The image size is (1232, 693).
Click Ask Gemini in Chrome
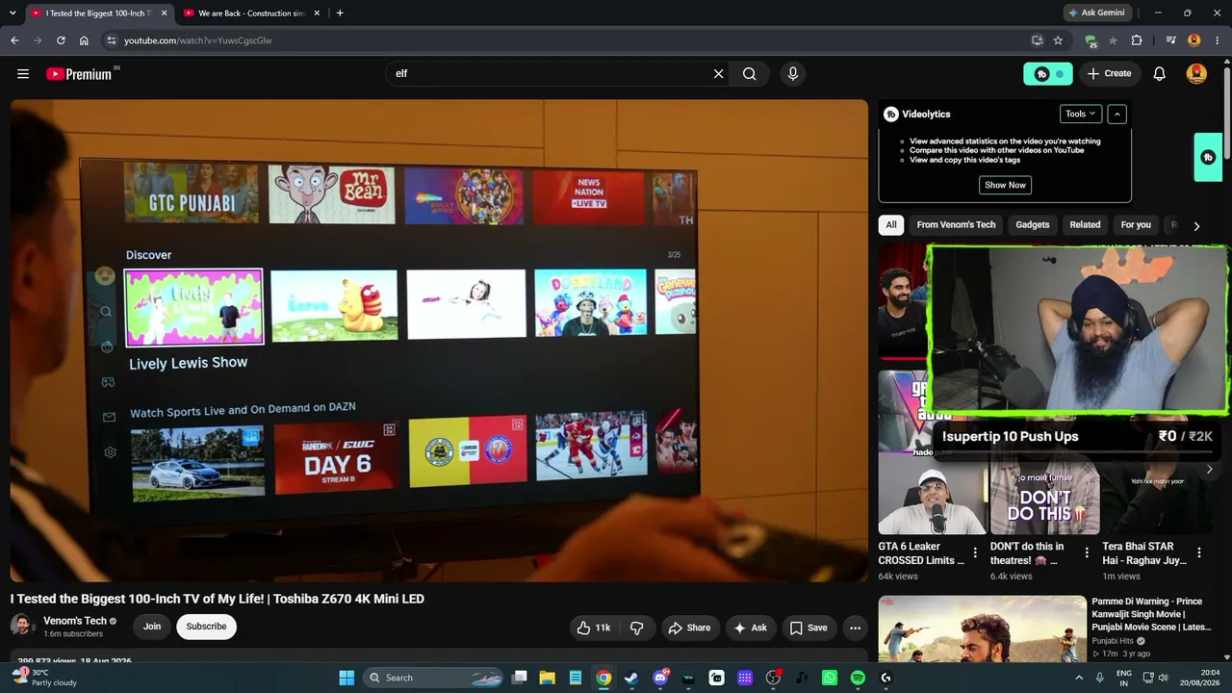(x=1095, y=13)
